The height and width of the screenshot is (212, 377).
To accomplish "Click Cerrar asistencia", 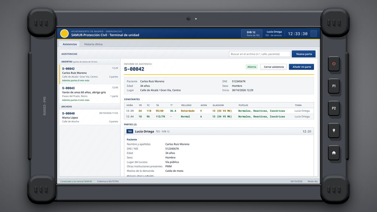I will click(x=274, y=67).
